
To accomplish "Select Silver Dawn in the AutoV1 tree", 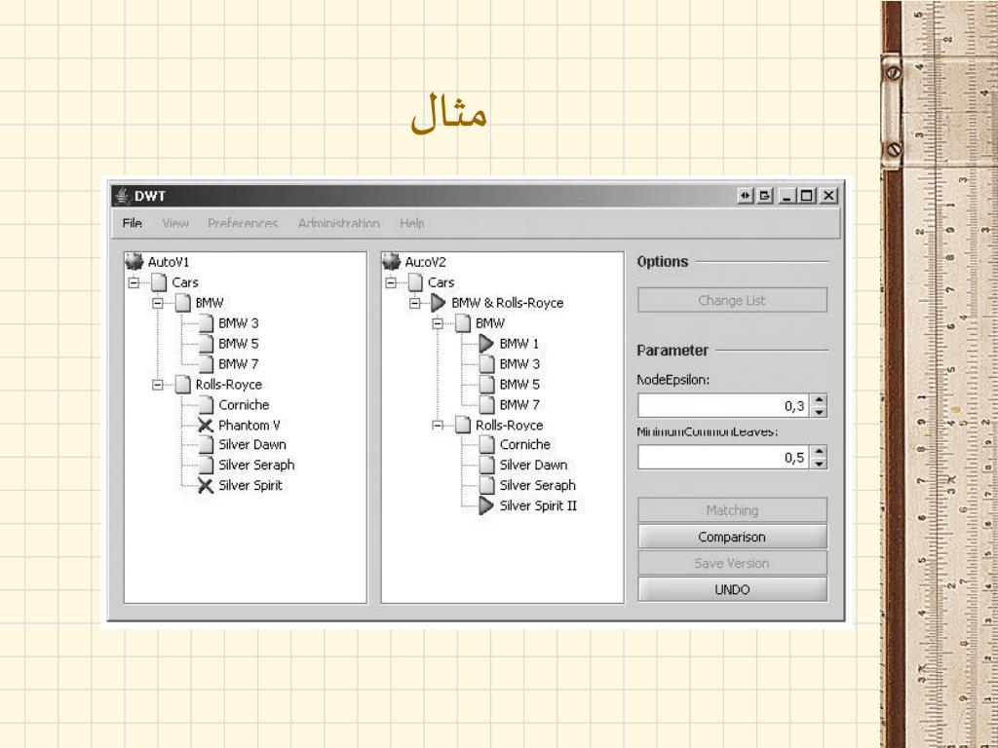I will pyautogui.click(x=252, y=444).
